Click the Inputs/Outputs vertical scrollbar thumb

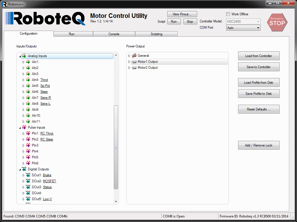(116, 147)
